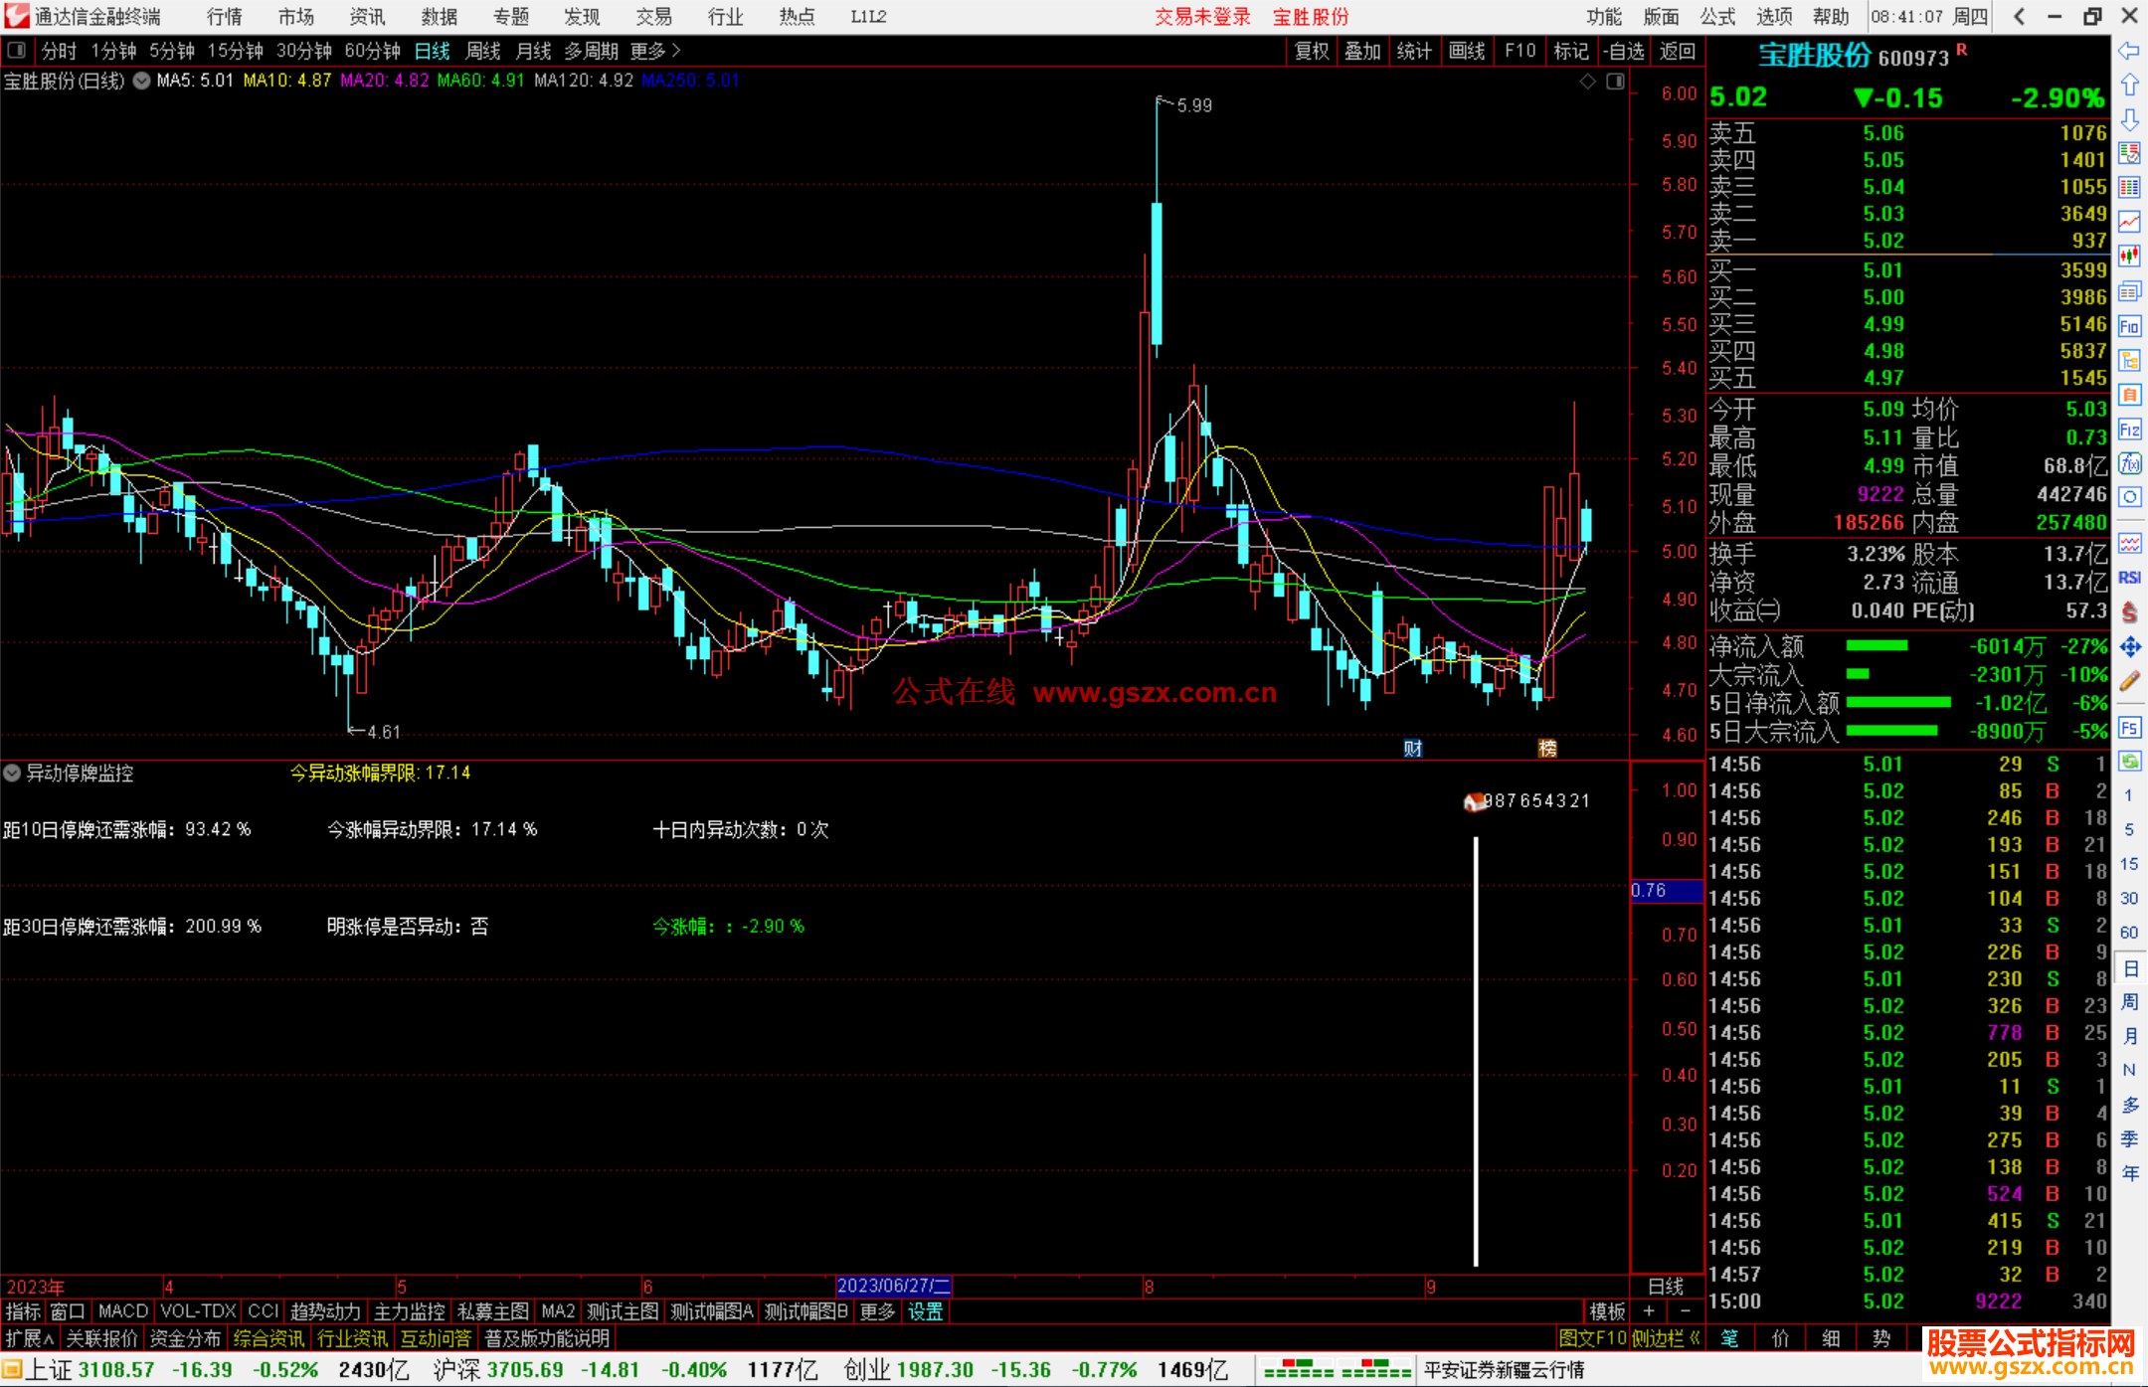Open the 行情 menu

click(224, 17)
